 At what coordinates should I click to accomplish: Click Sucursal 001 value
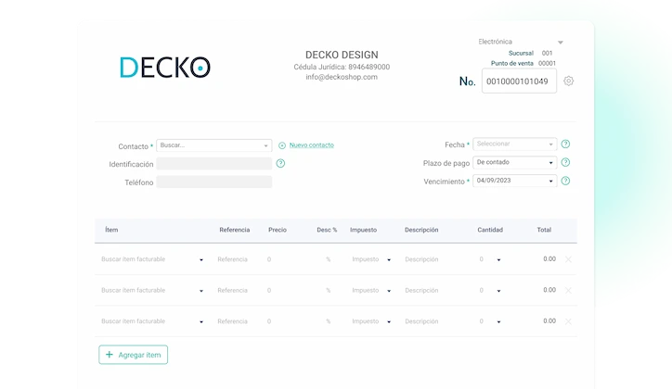tap(548, 53)
